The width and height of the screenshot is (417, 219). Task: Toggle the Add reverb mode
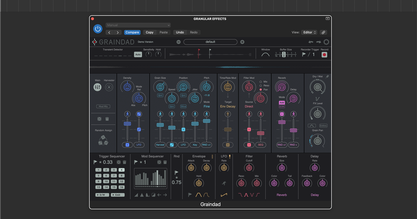(282, 103)
